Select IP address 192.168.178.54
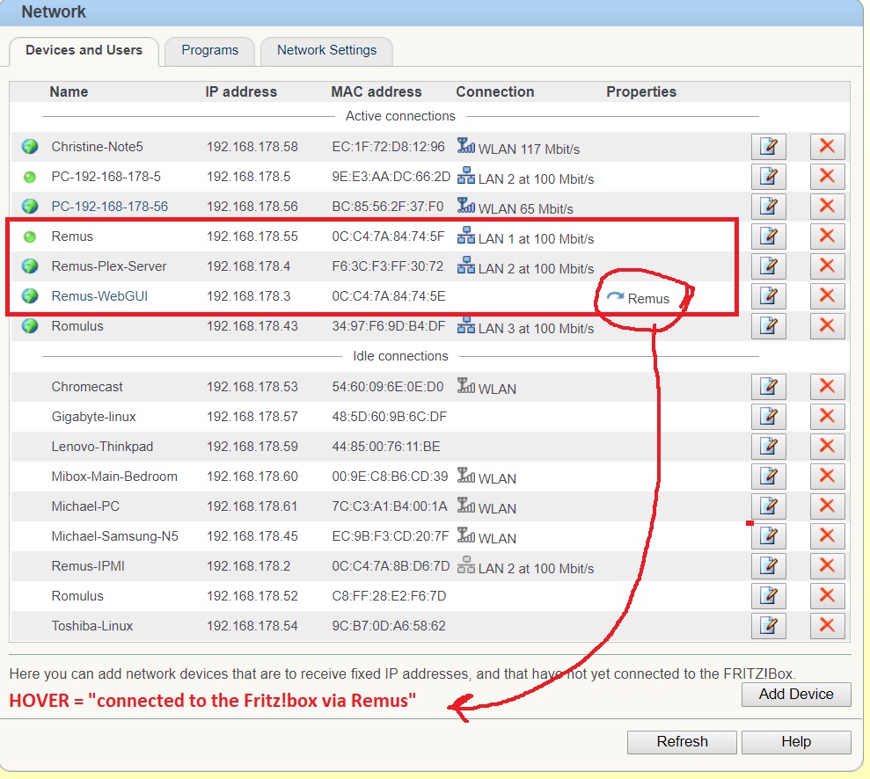Image resolution: width=870 pixels, height=779 pixels. click(x=252, y=627)
